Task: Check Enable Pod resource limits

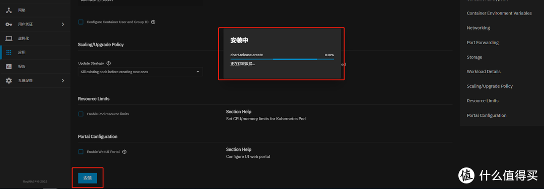Action: pos(81,114)
